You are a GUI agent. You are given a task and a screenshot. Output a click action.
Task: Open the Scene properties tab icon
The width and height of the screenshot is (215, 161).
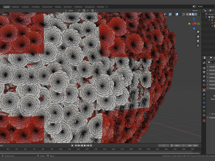204,80
